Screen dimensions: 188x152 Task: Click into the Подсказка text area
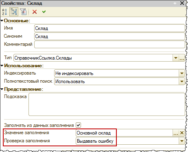point(107,105)
